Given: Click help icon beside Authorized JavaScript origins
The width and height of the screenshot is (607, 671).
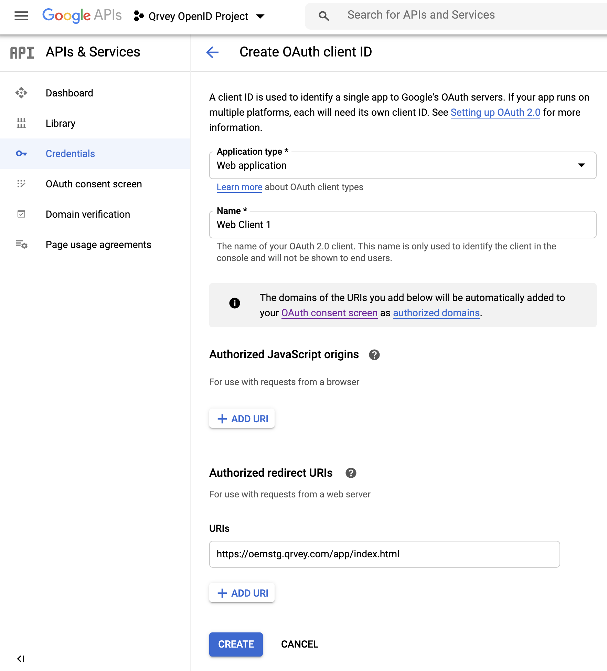Looking at the screenshot, I should pyautogui.click(x=374, y=355).
